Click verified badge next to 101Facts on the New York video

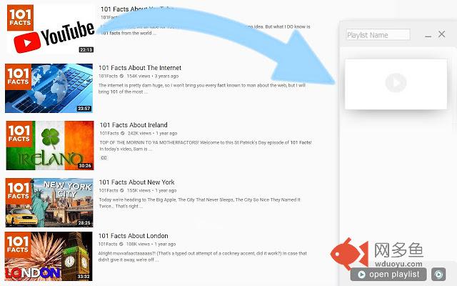pos(122,190)
